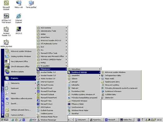Image resolution: width=163 pixels, height=122 pixels.
Task: Switch to Microsoft ... taskbar button
Action: click(x=112, y=120)
